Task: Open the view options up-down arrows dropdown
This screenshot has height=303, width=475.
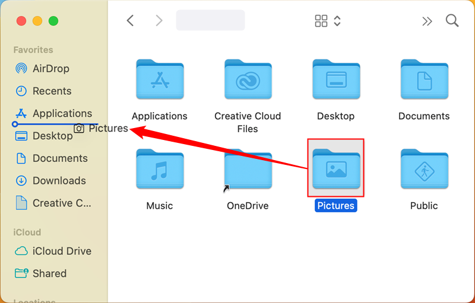Action: click(x=337, y=21)
